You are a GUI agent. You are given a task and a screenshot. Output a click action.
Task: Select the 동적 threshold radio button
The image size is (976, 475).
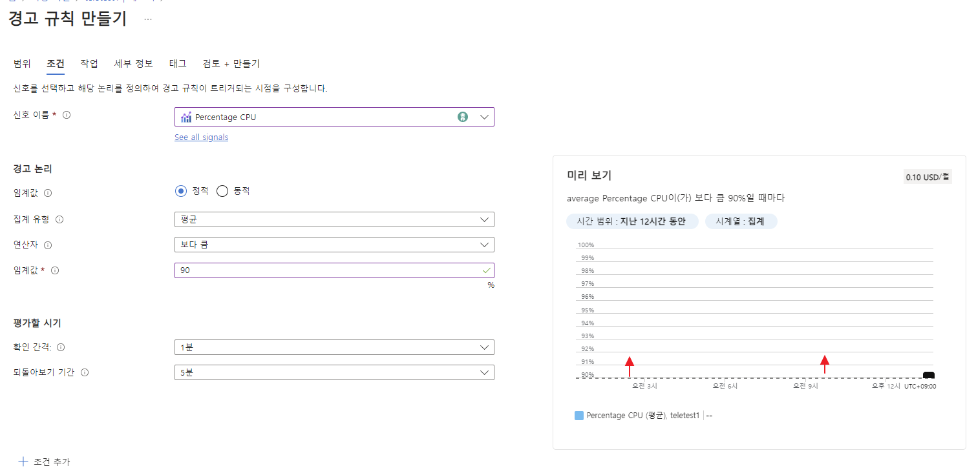[222, 191]
